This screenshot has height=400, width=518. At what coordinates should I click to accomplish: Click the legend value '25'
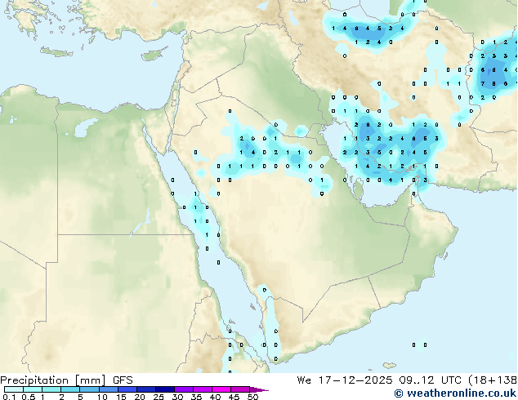pos(159,397)
